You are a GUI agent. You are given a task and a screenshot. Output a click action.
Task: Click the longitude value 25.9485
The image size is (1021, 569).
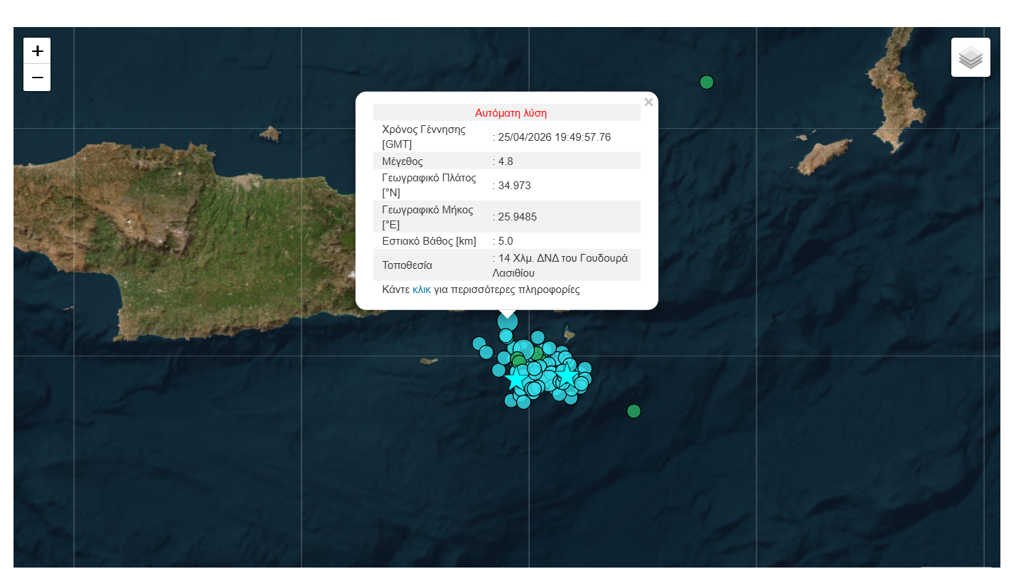point(518,216)
